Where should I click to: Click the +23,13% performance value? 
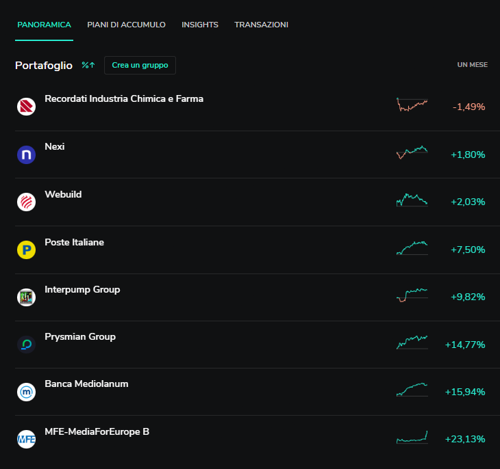(x=465, y=440)
